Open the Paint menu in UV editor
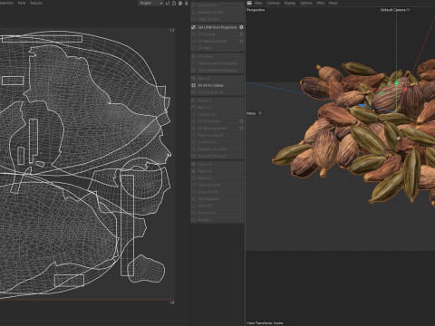 click(22, 3)
